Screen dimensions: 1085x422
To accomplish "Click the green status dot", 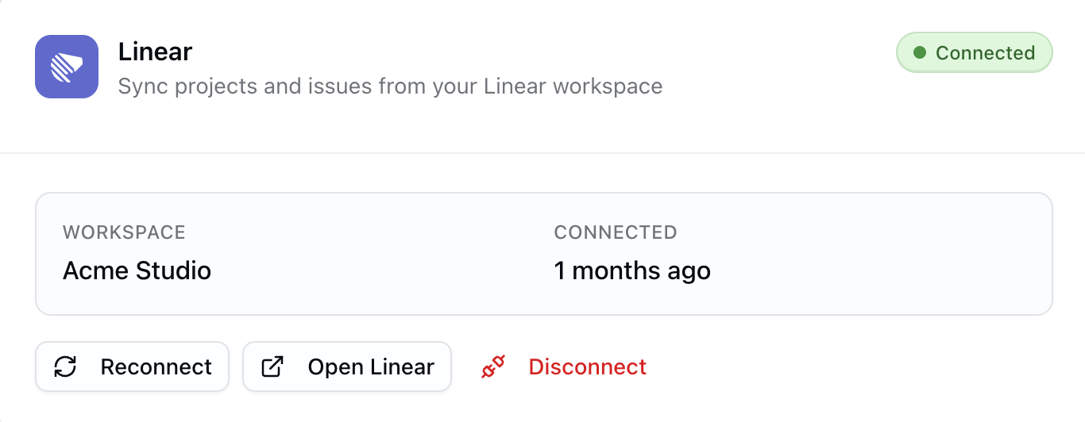I will click(920, 53).
